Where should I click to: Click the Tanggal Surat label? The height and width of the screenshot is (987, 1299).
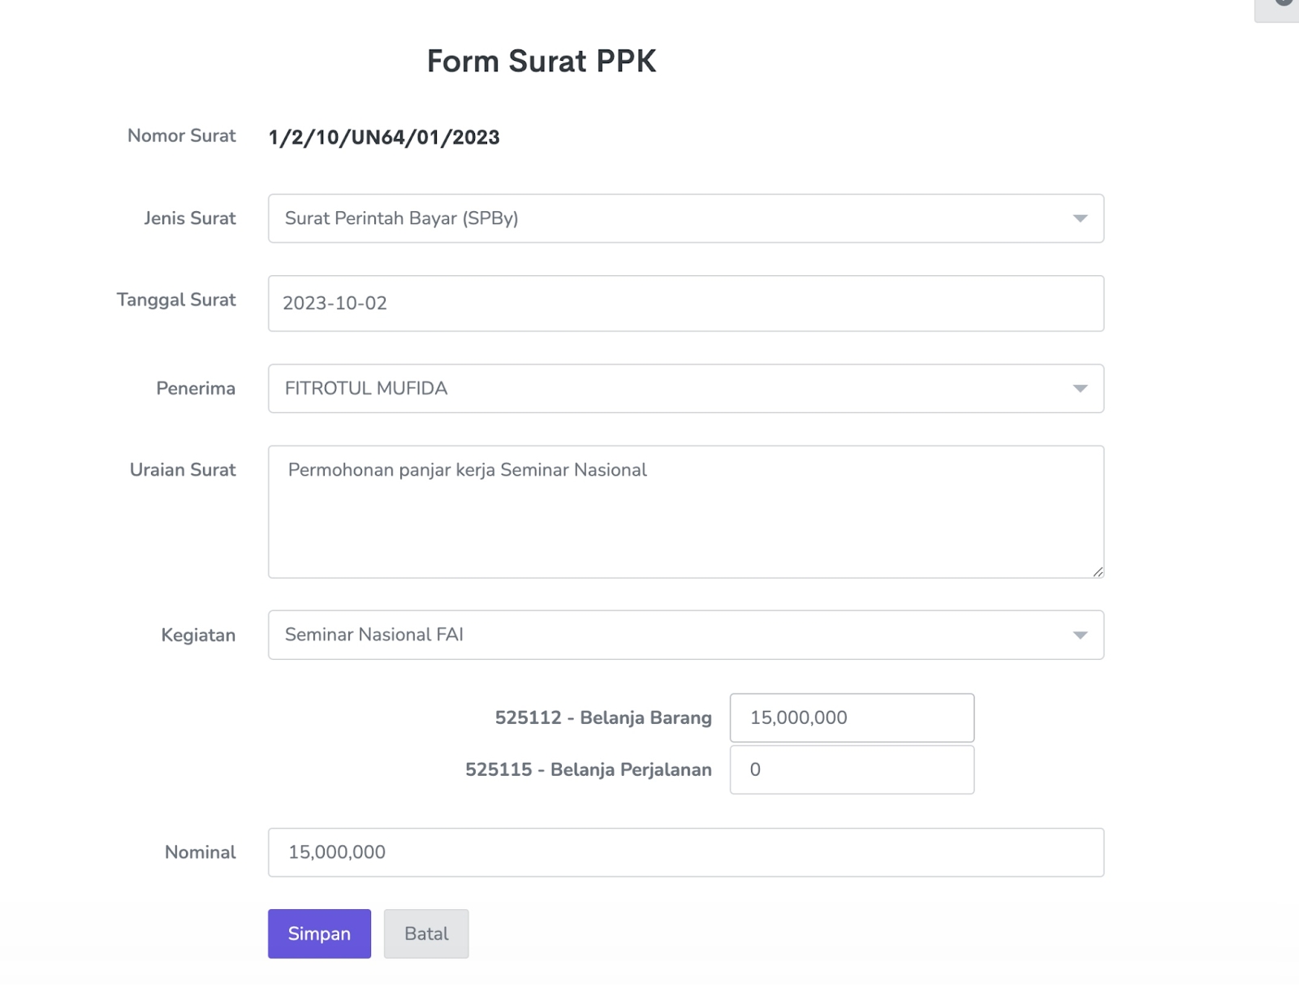[176, 300]
